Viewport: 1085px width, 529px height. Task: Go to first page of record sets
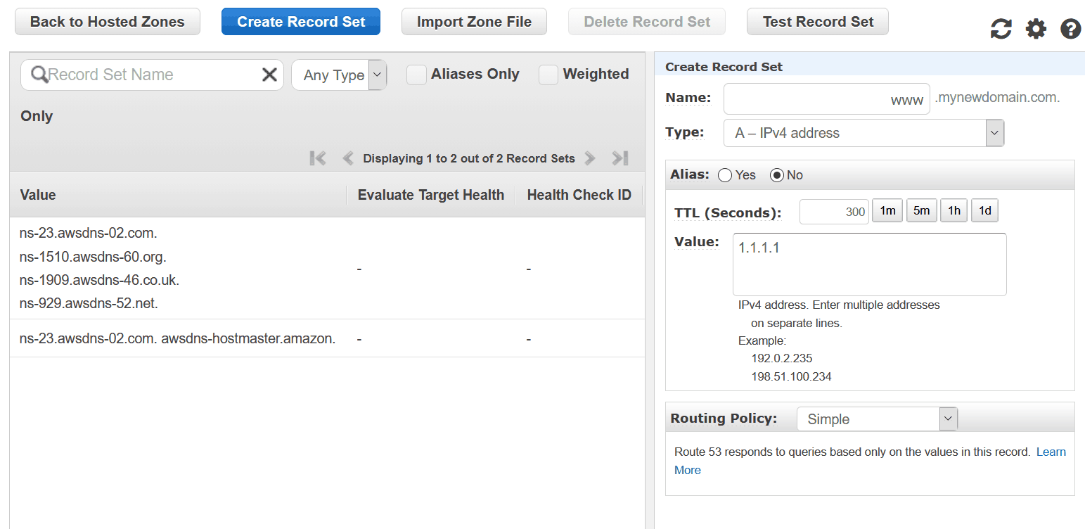click(x=318, y=158)
